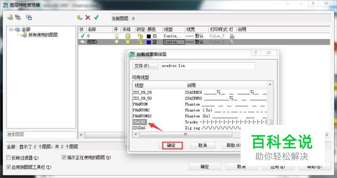The image size is (337, 178).
Task: Click the red X Delete Layer icon
Action: point(88,18)
